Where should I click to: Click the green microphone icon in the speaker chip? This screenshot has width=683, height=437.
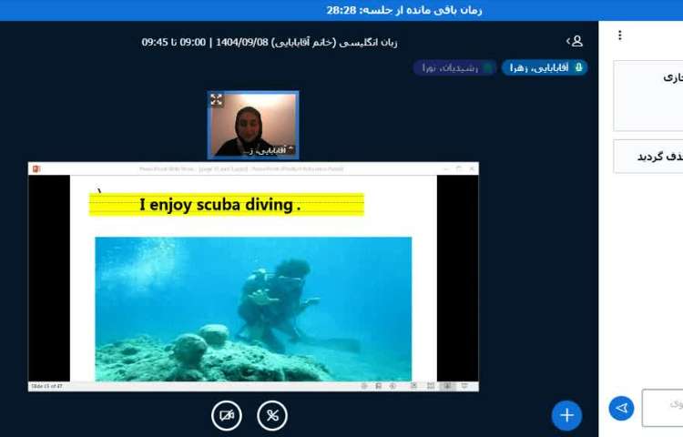point(578,68)
